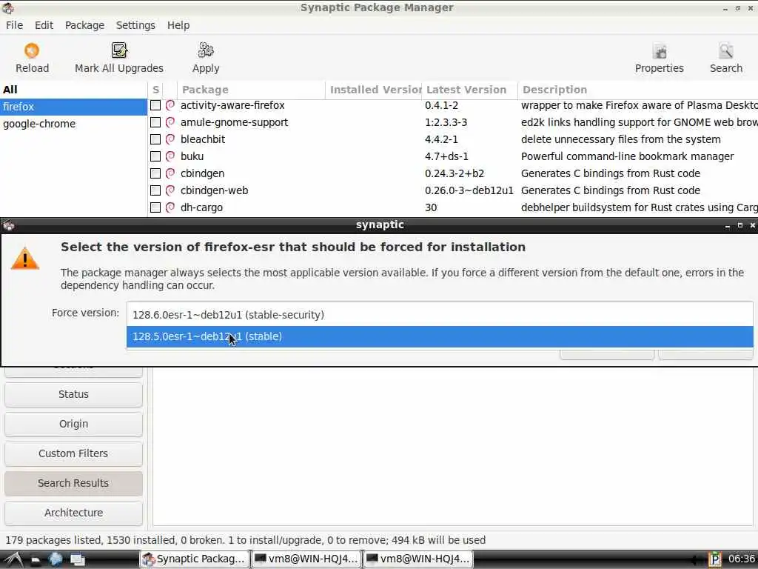
Task: Sort by the S status column
Action: [155, 90]
